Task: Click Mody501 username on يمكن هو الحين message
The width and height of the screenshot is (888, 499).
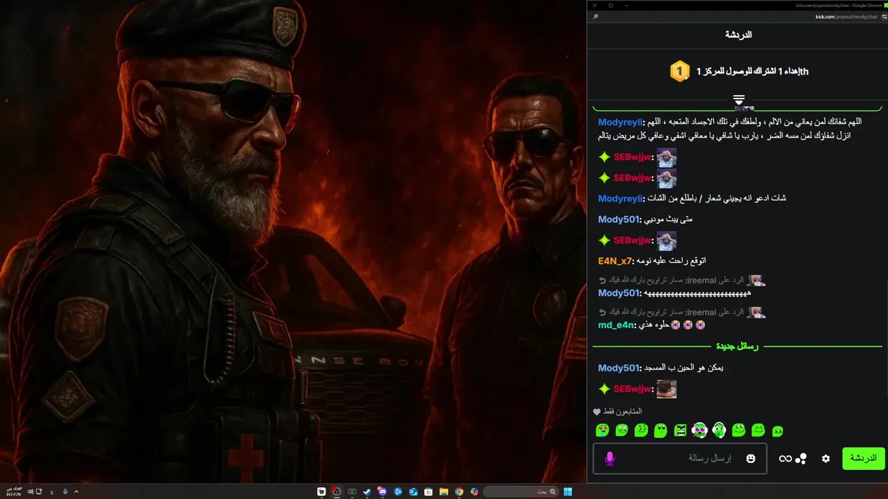Action: [x=618, y=368]
